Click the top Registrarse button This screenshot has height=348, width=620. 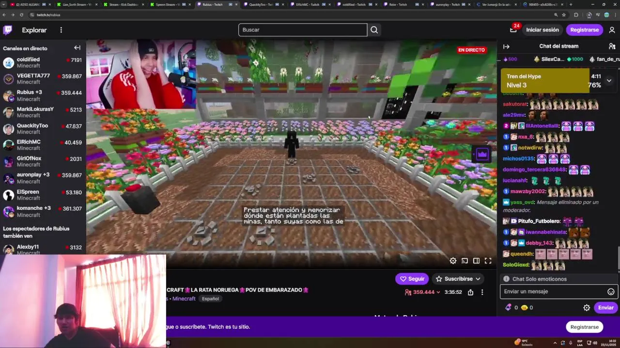click(x=585, y=30)
